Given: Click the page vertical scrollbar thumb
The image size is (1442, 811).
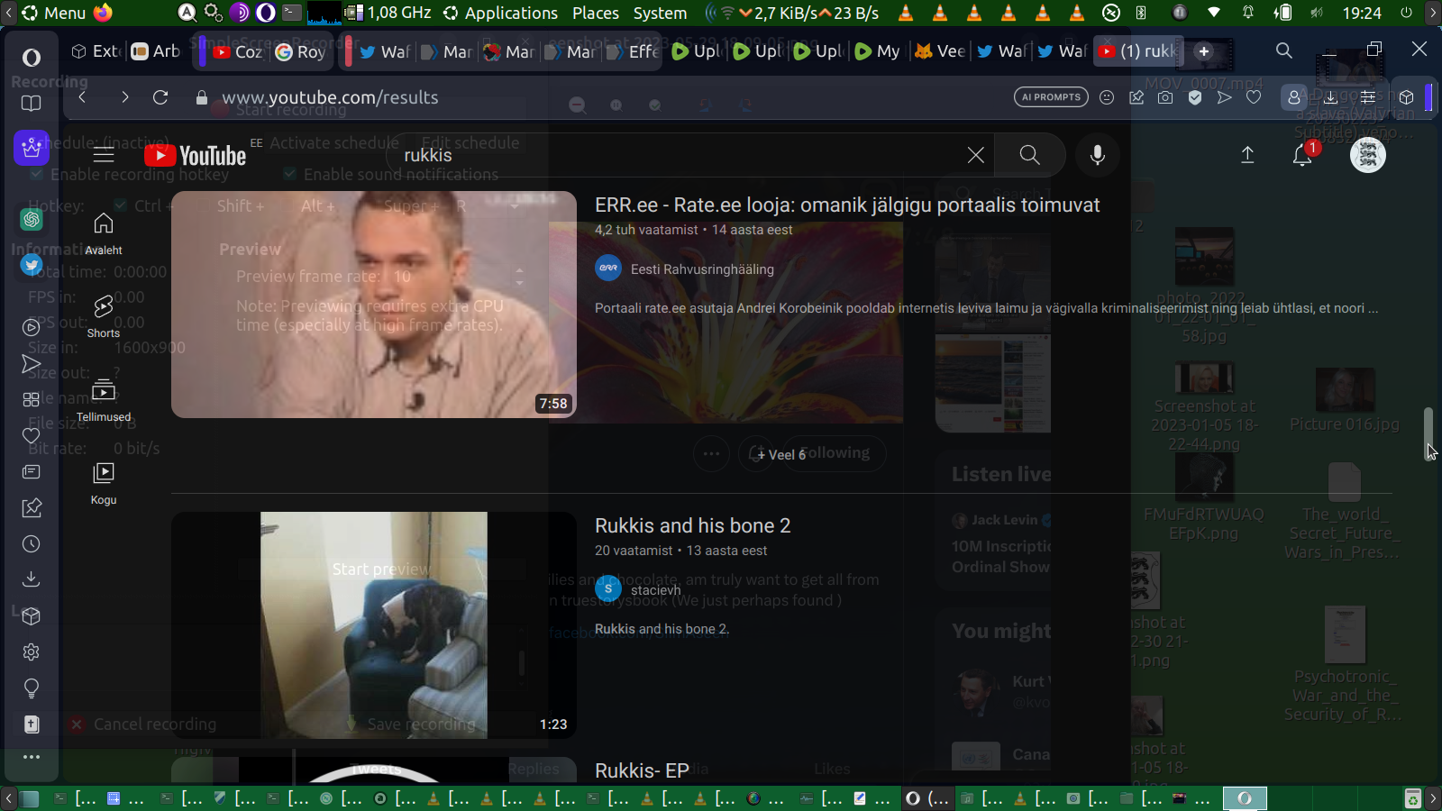Looking at the screenshot, I should (1428, 433).
